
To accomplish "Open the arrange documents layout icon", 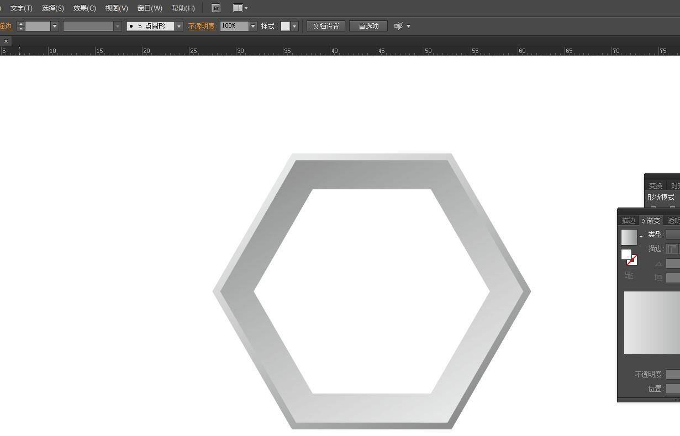I will click(238, 8).
